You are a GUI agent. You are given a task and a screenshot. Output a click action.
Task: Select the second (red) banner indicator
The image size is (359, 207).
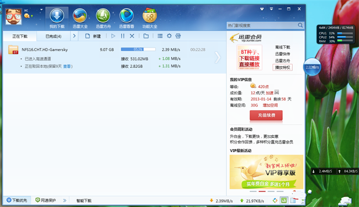click(x=262, y=191)
